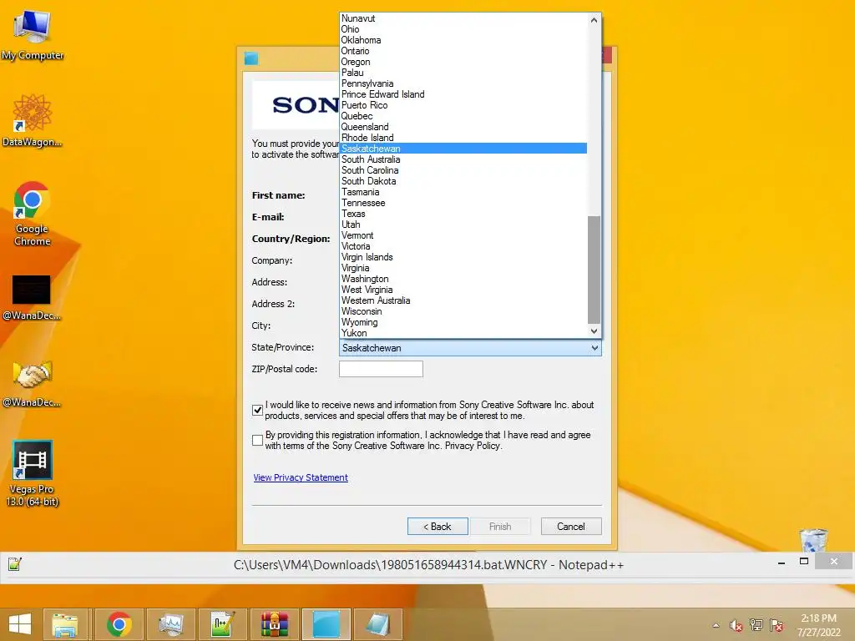
Task: Select Western Australia from the list
Action: [x=463, y=300]
